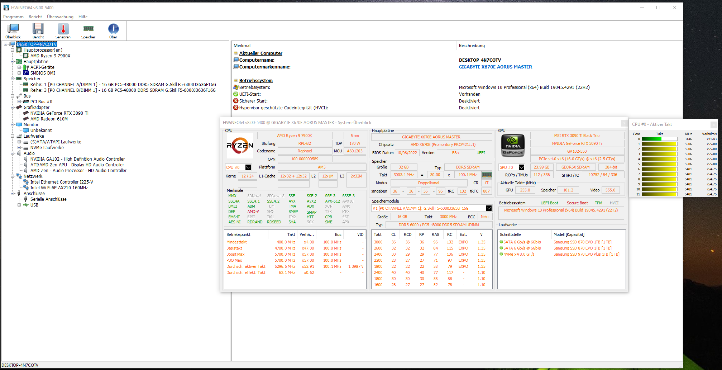The height and width of the screenshot is (370, 722).
Task: Open the Programm menu
Action: click(13, 17)
